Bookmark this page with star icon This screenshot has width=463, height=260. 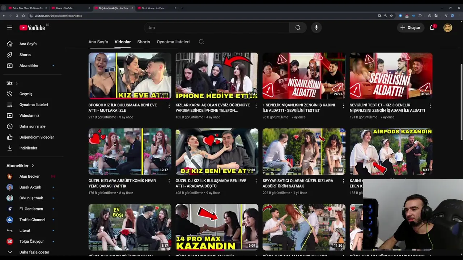[x=391, y=16]
